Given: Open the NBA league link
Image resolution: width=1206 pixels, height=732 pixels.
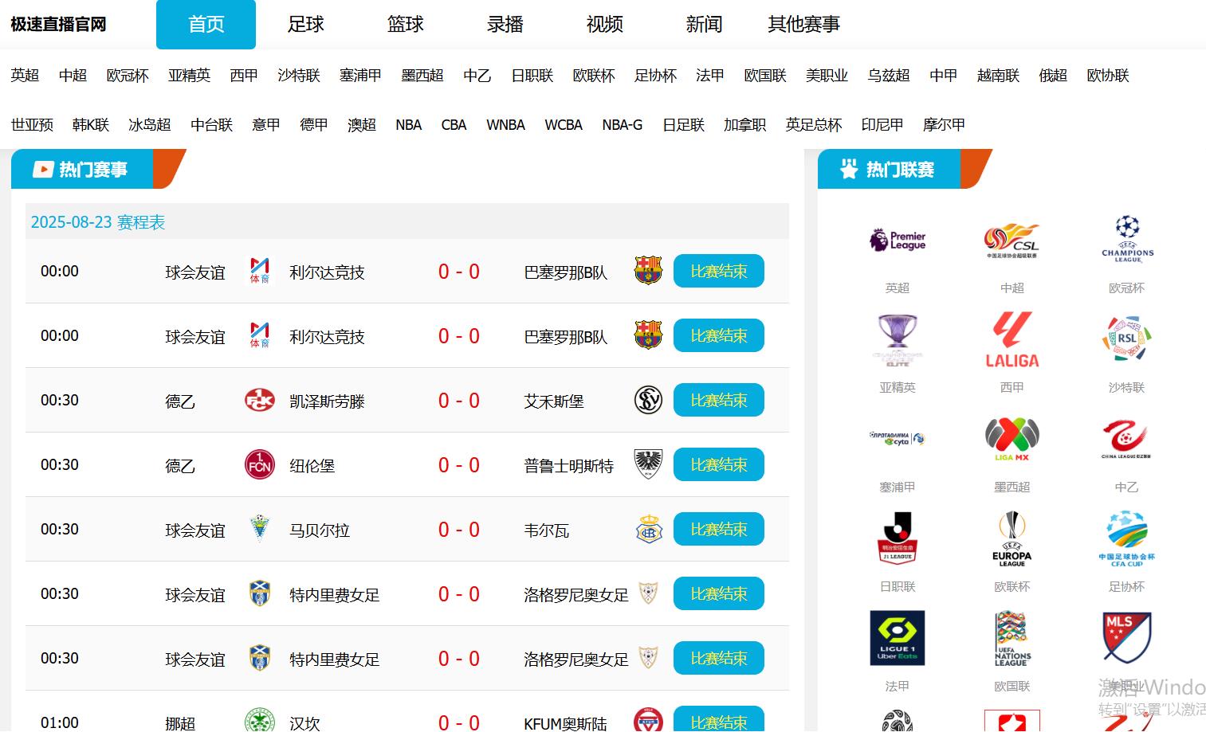Looking at the screenshot, I should [x=408, y=125].
